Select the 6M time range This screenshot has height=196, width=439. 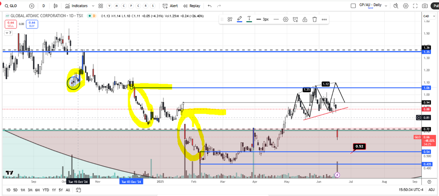pos(37,190)
